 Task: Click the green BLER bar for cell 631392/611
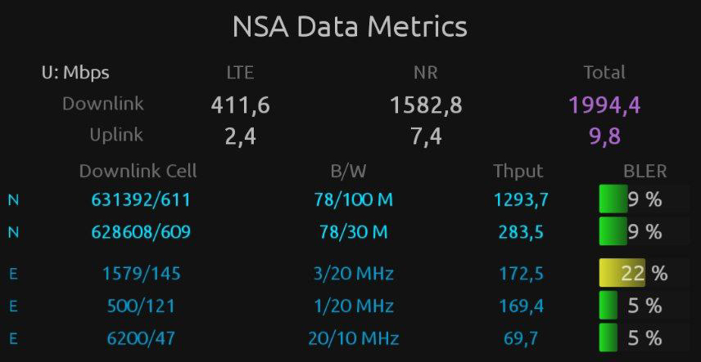click(613, 200)
